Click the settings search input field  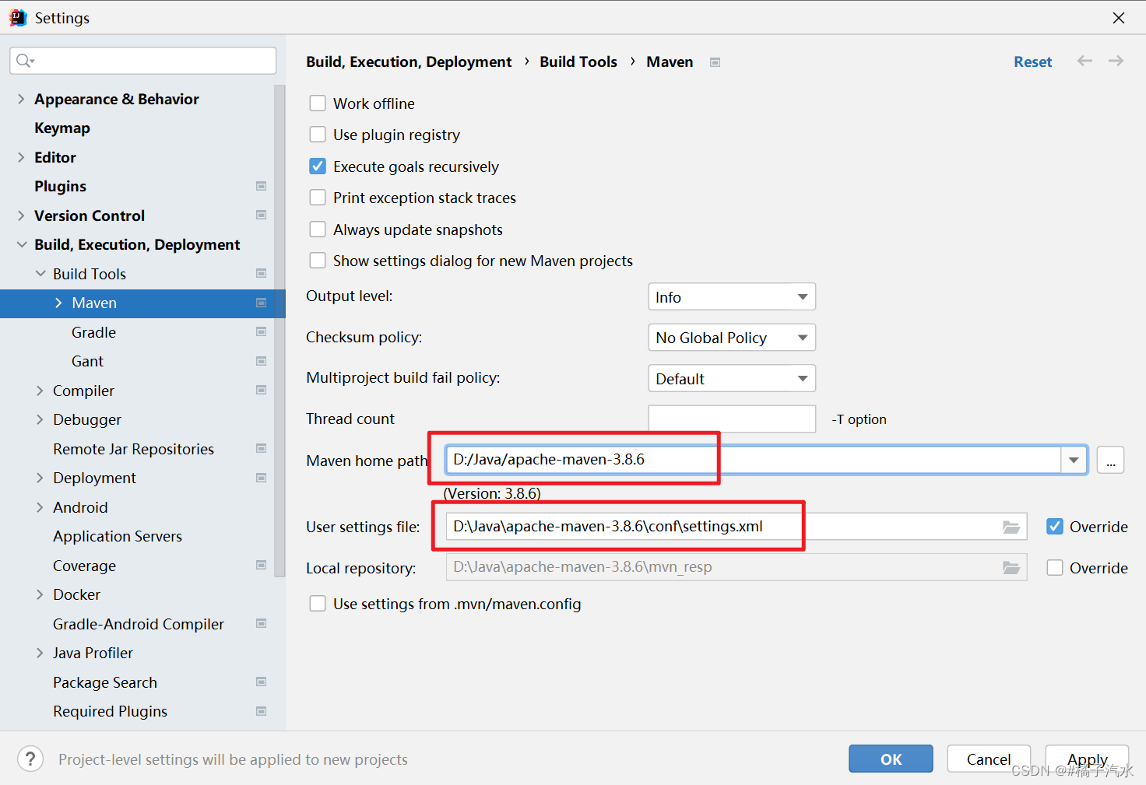pyautogui.click(x=143, y=61)
